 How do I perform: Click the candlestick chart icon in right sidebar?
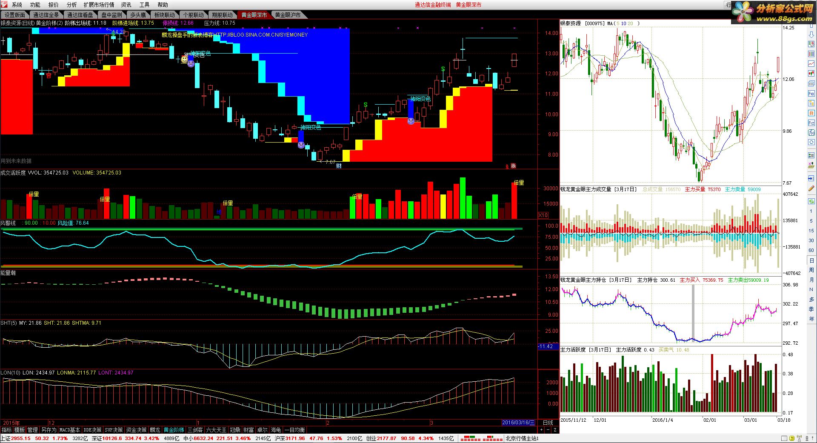pyautogui.click(x=811, y=74)
